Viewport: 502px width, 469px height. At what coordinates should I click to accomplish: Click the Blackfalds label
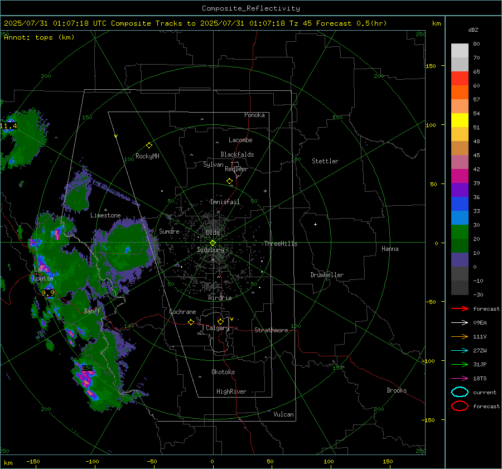237,154
